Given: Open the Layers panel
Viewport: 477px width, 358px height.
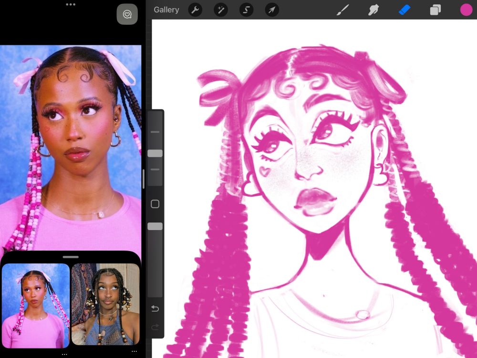Looking at the screenshot, I should [436, 10].
